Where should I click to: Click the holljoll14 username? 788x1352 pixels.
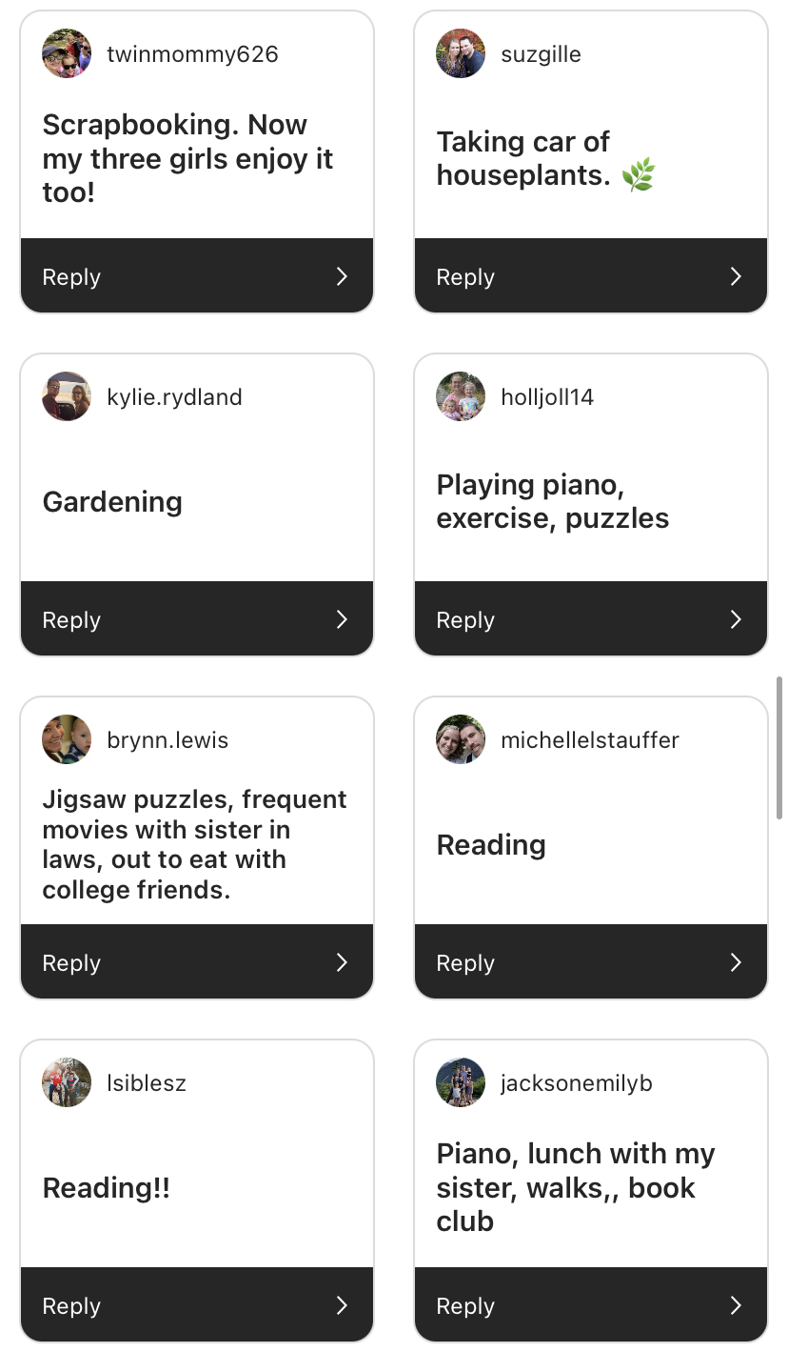point(547,397)
